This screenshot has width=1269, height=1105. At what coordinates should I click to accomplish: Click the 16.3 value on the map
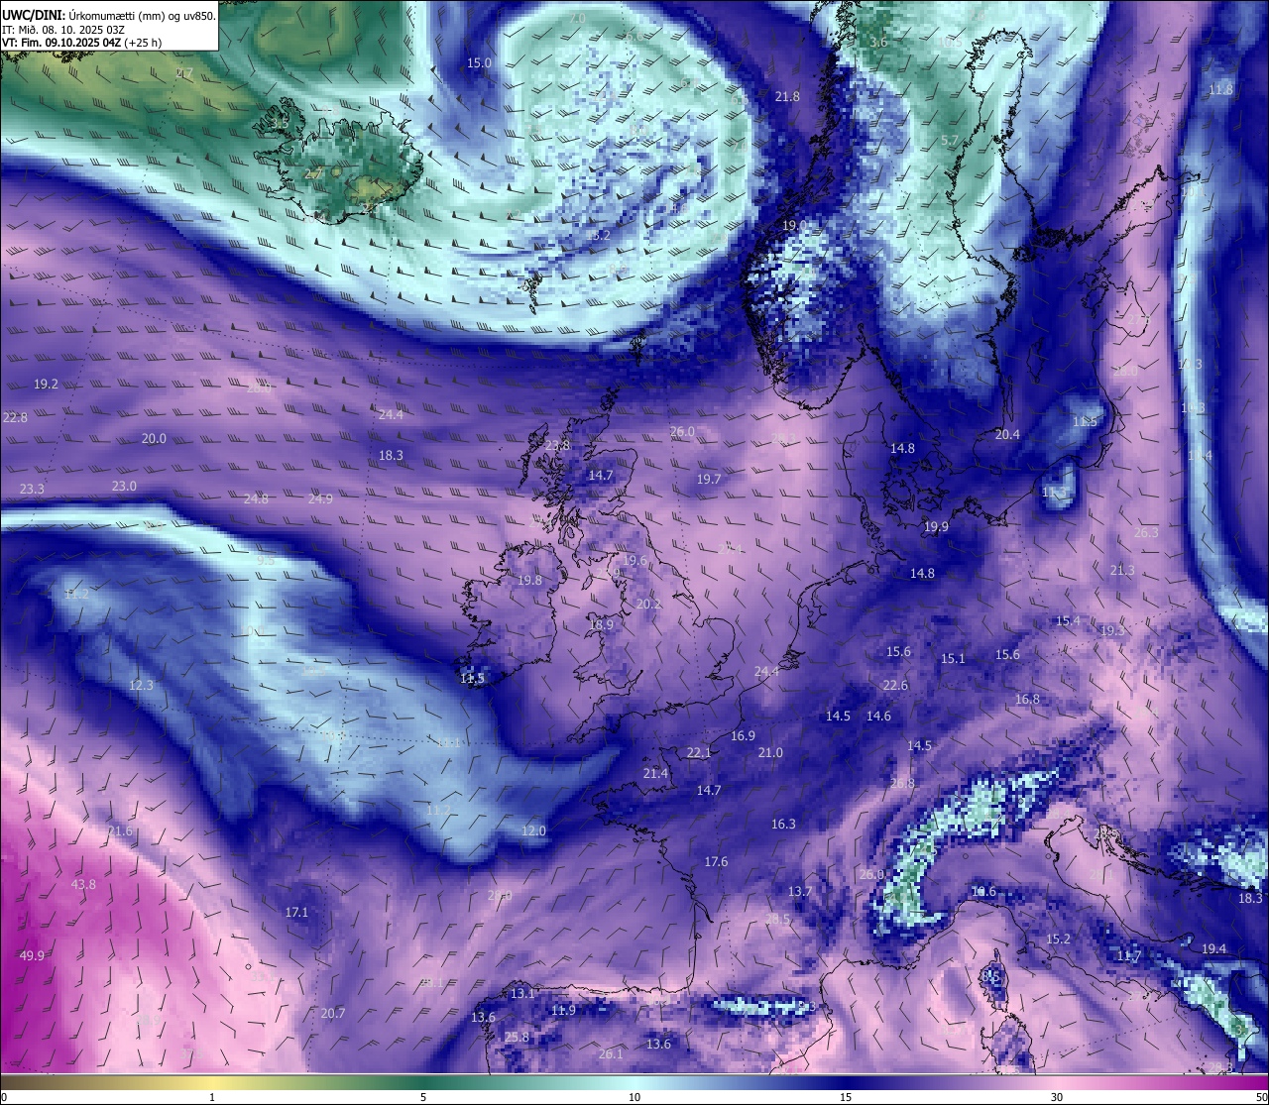[783, 825]
